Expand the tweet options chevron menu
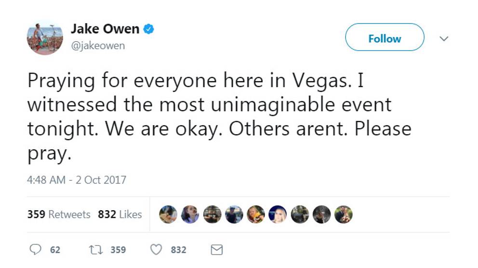 pos(444,38)
